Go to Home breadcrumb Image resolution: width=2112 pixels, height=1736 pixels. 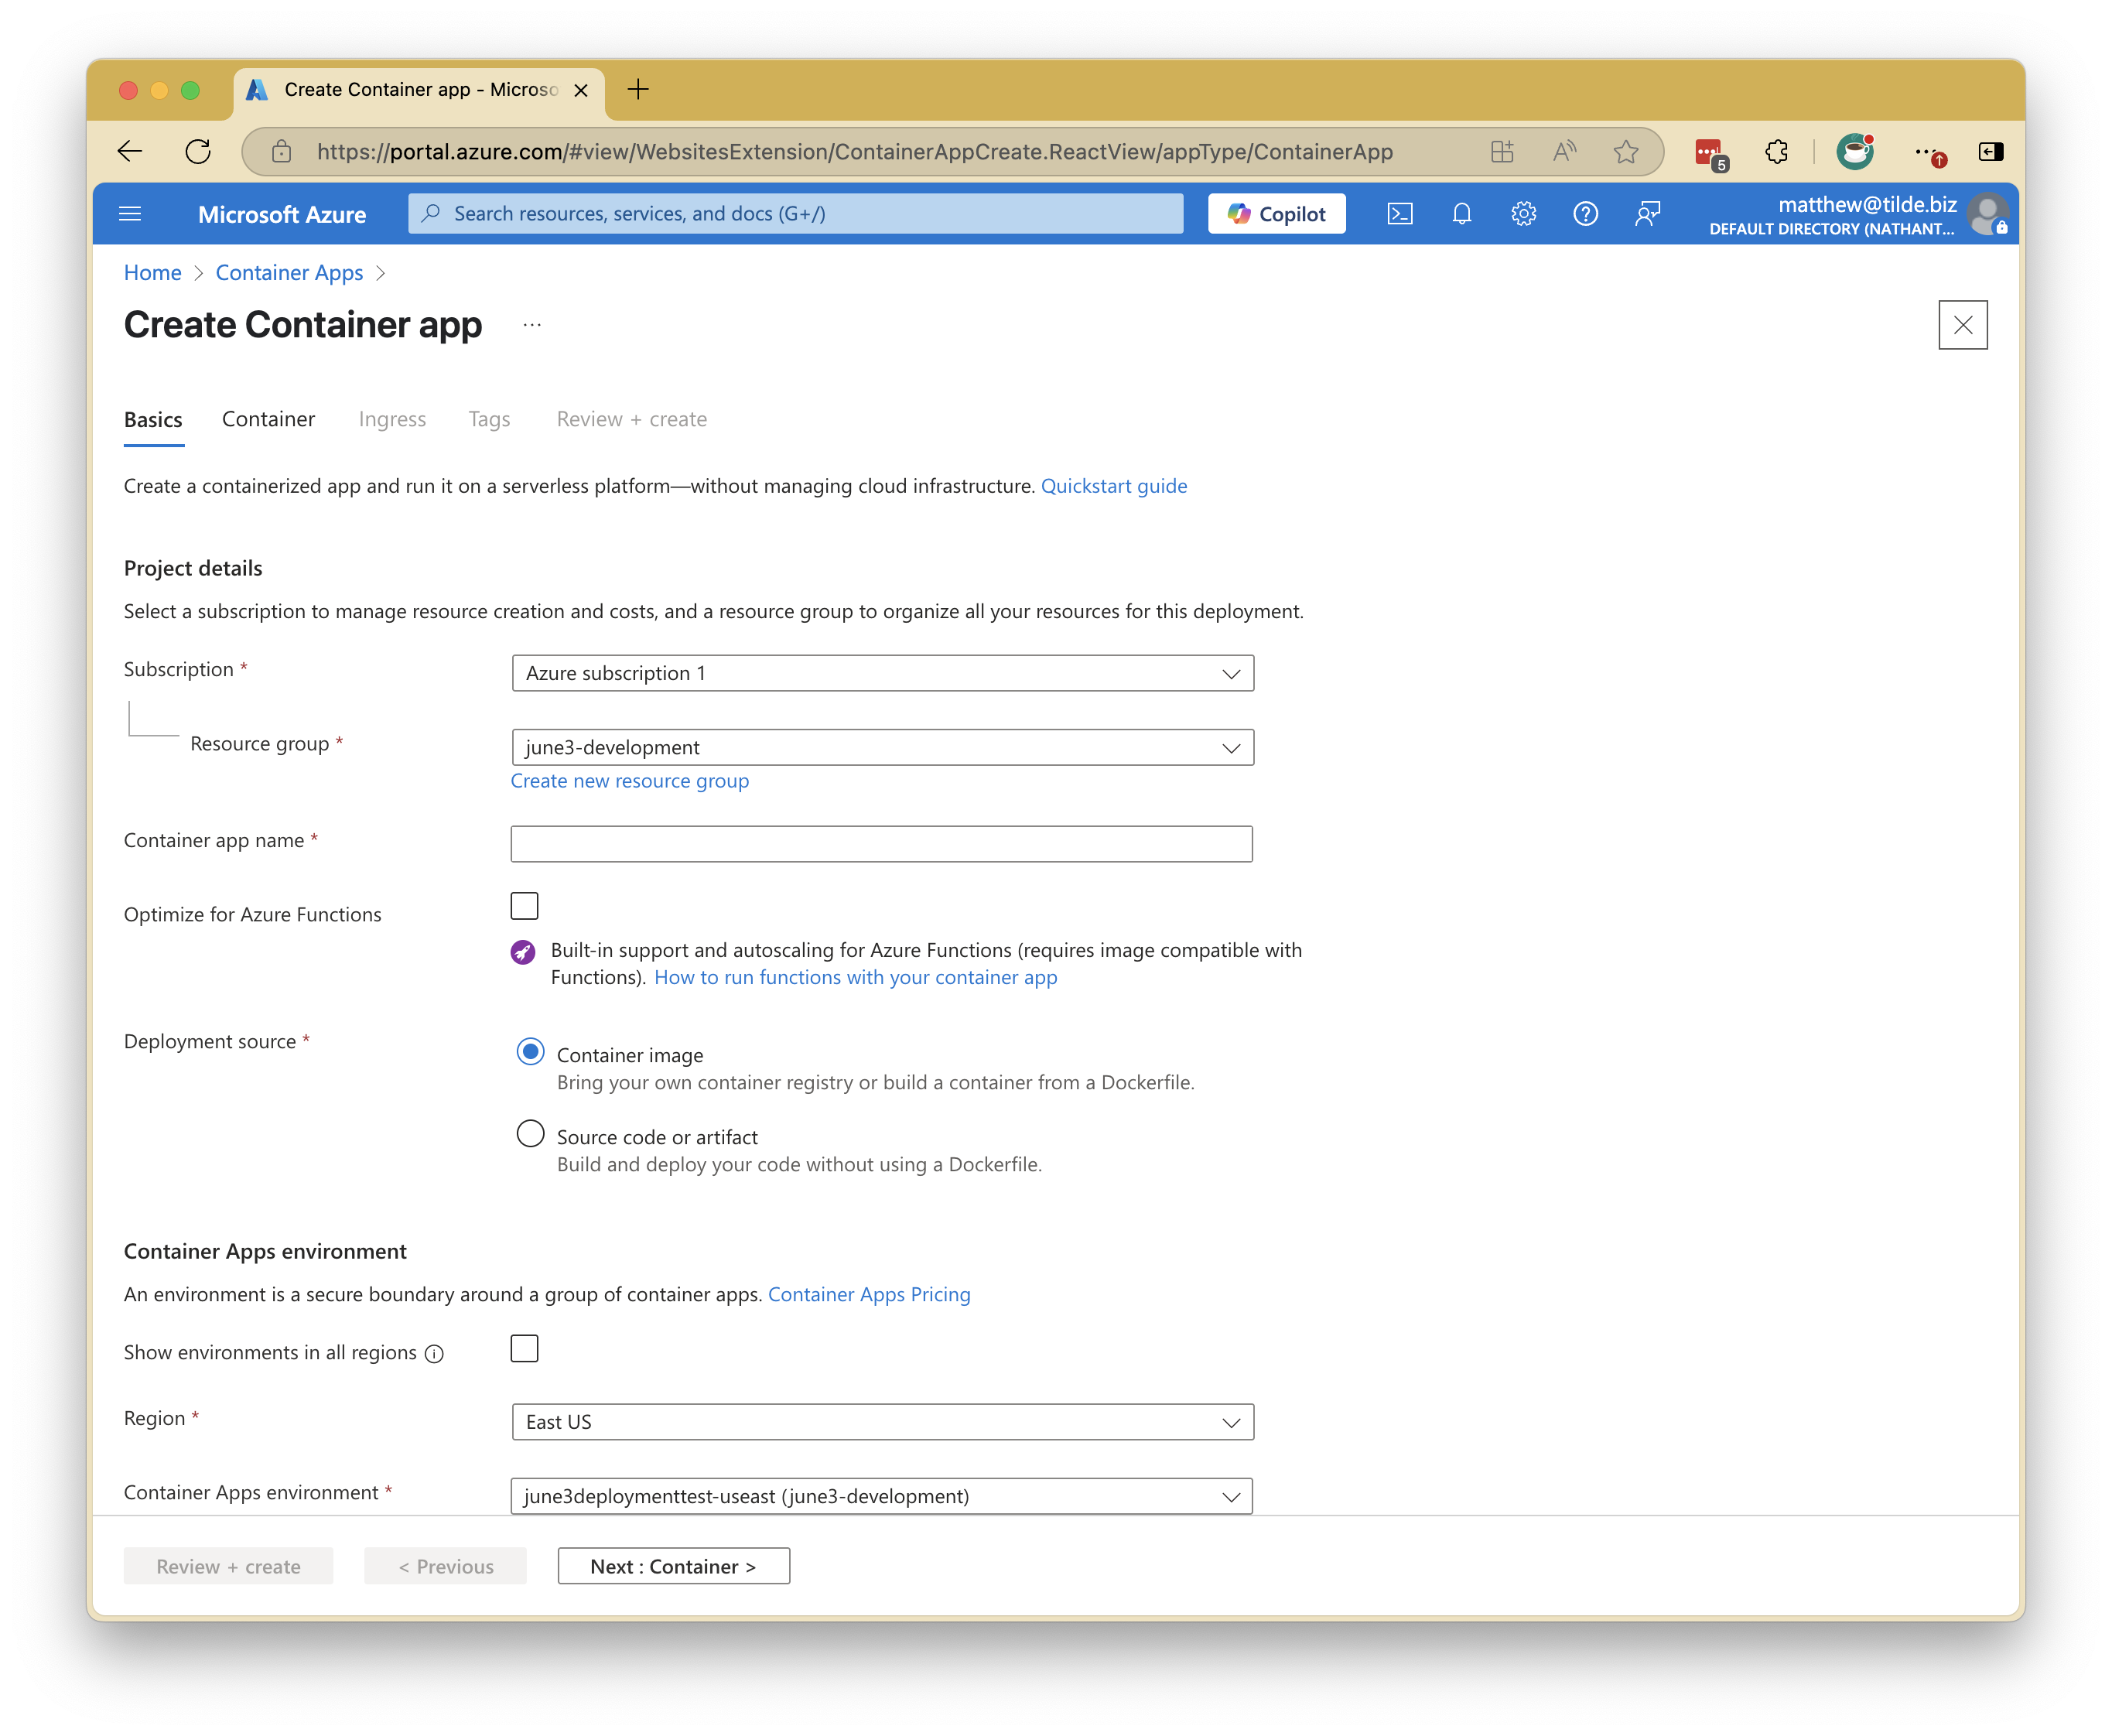click(x=152, y=273)
